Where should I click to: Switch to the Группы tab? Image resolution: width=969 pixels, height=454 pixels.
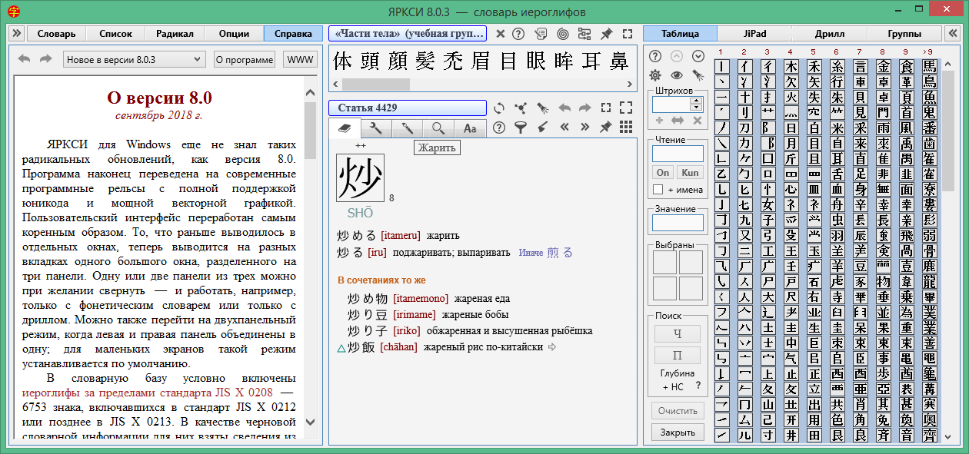(904, 34)
